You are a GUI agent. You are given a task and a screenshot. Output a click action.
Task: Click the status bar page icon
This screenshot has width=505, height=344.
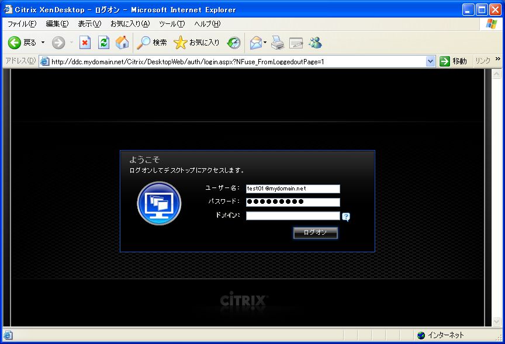coord(8,335)
